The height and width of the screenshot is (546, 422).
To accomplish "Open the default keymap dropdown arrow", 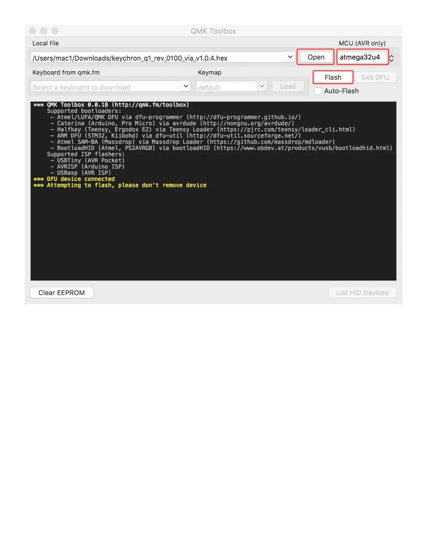I will pos(262,86).
